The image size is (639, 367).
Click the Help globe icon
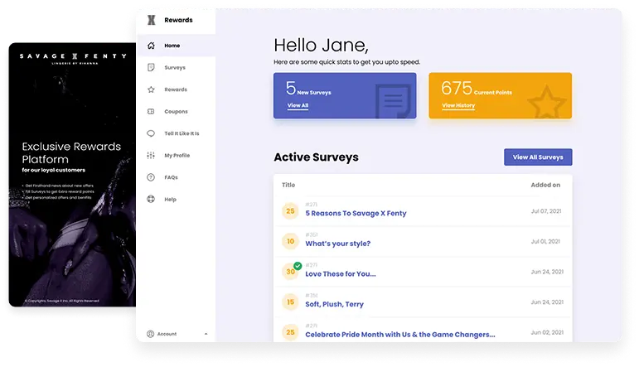click(x=151, y=200)
